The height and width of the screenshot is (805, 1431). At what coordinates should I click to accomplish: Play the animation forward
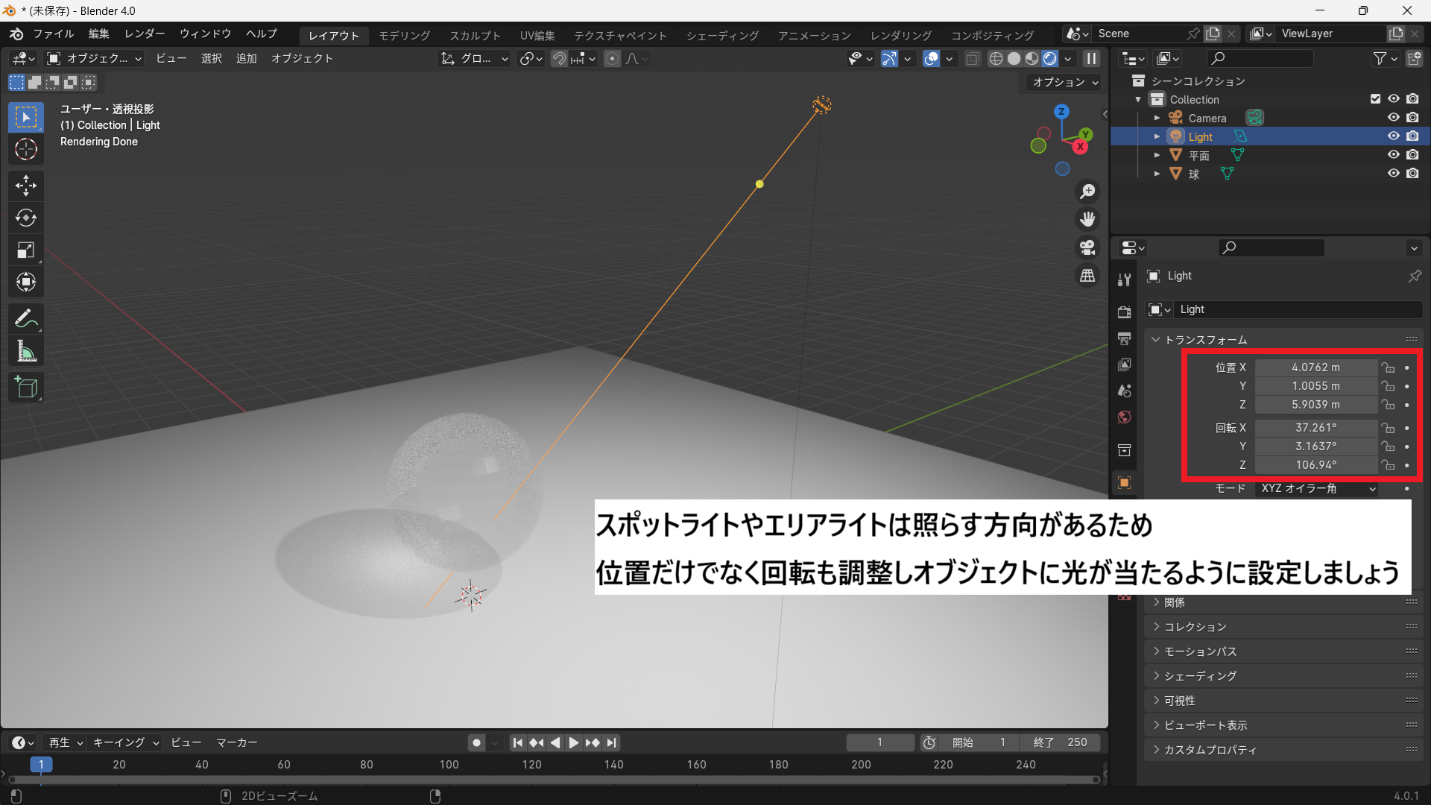coord(573,742)
